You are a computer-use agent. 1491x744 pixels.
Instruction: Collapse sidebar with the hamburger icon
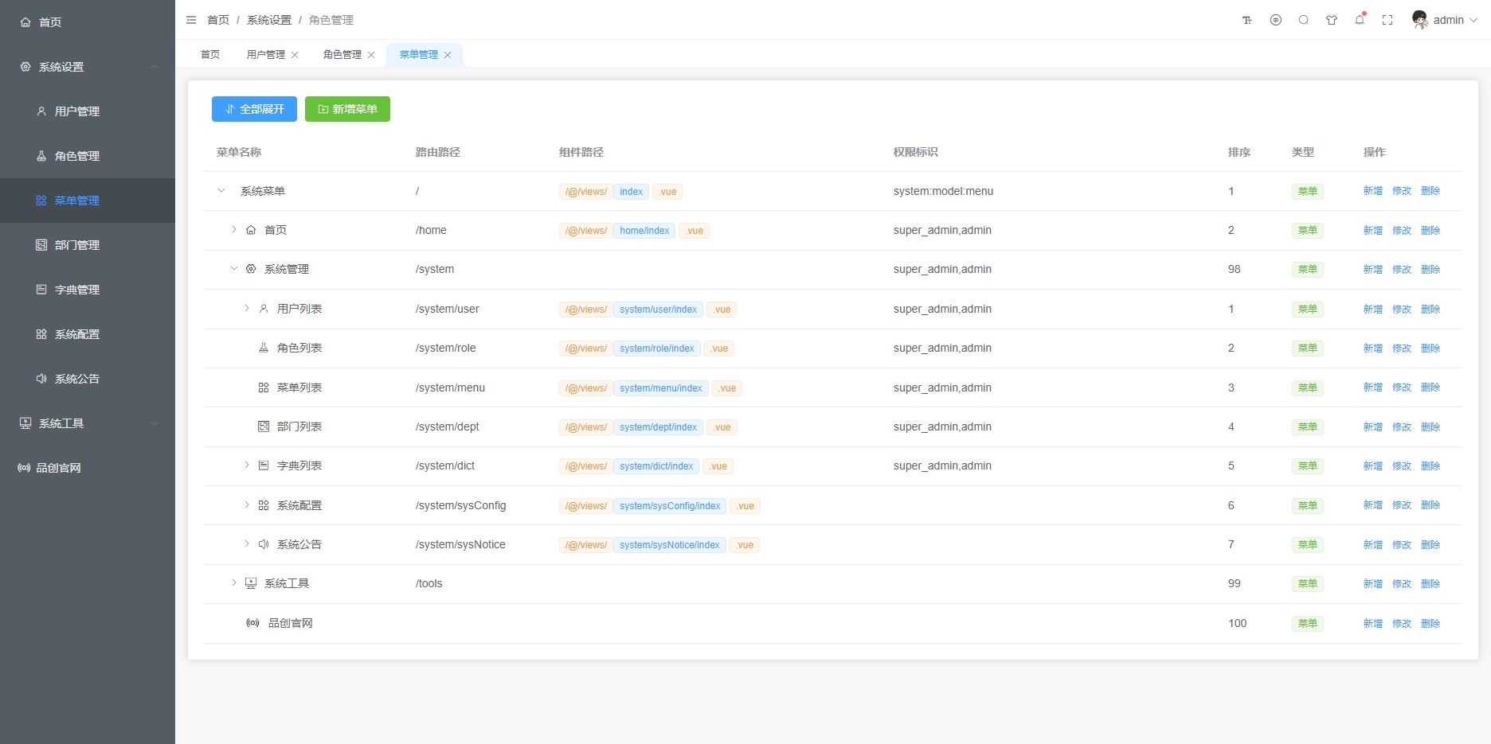191,20
